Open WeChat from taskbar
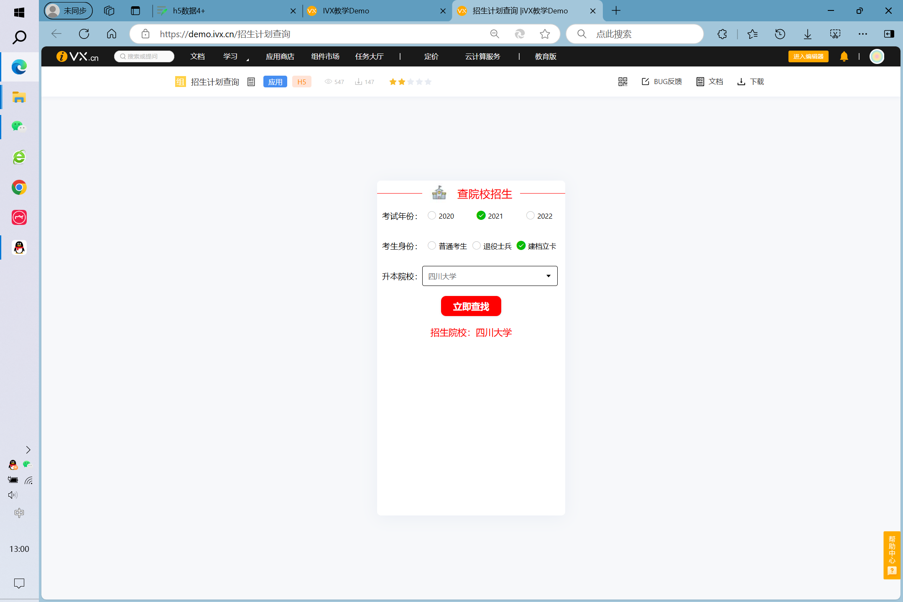 click(x=19, y=126)
